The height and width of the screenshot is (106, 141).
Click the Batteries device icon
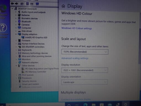click(19, 15)
